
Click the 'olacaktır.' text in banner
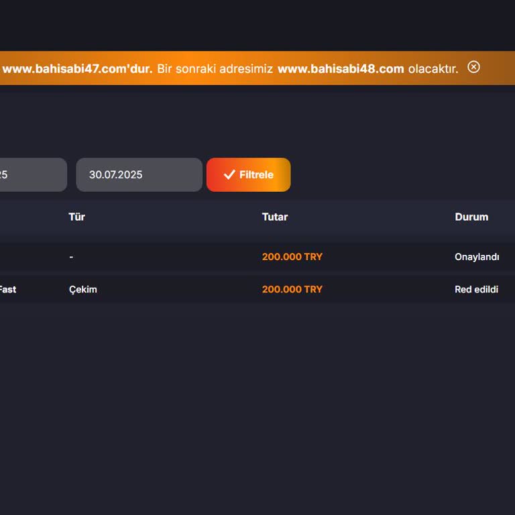tap(433, 69)
